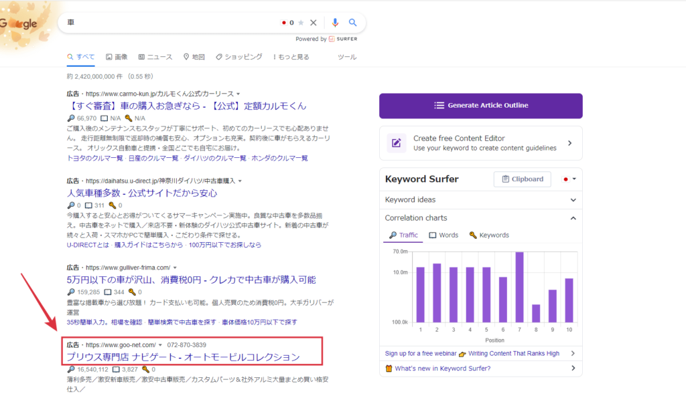Open the 100万円以下でお探しなら sitelink
Viewport: 686px width, 400px height.
tap(225, 245)
